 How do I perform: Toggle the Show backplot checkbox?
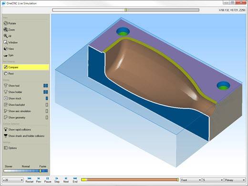click(47, 105)
